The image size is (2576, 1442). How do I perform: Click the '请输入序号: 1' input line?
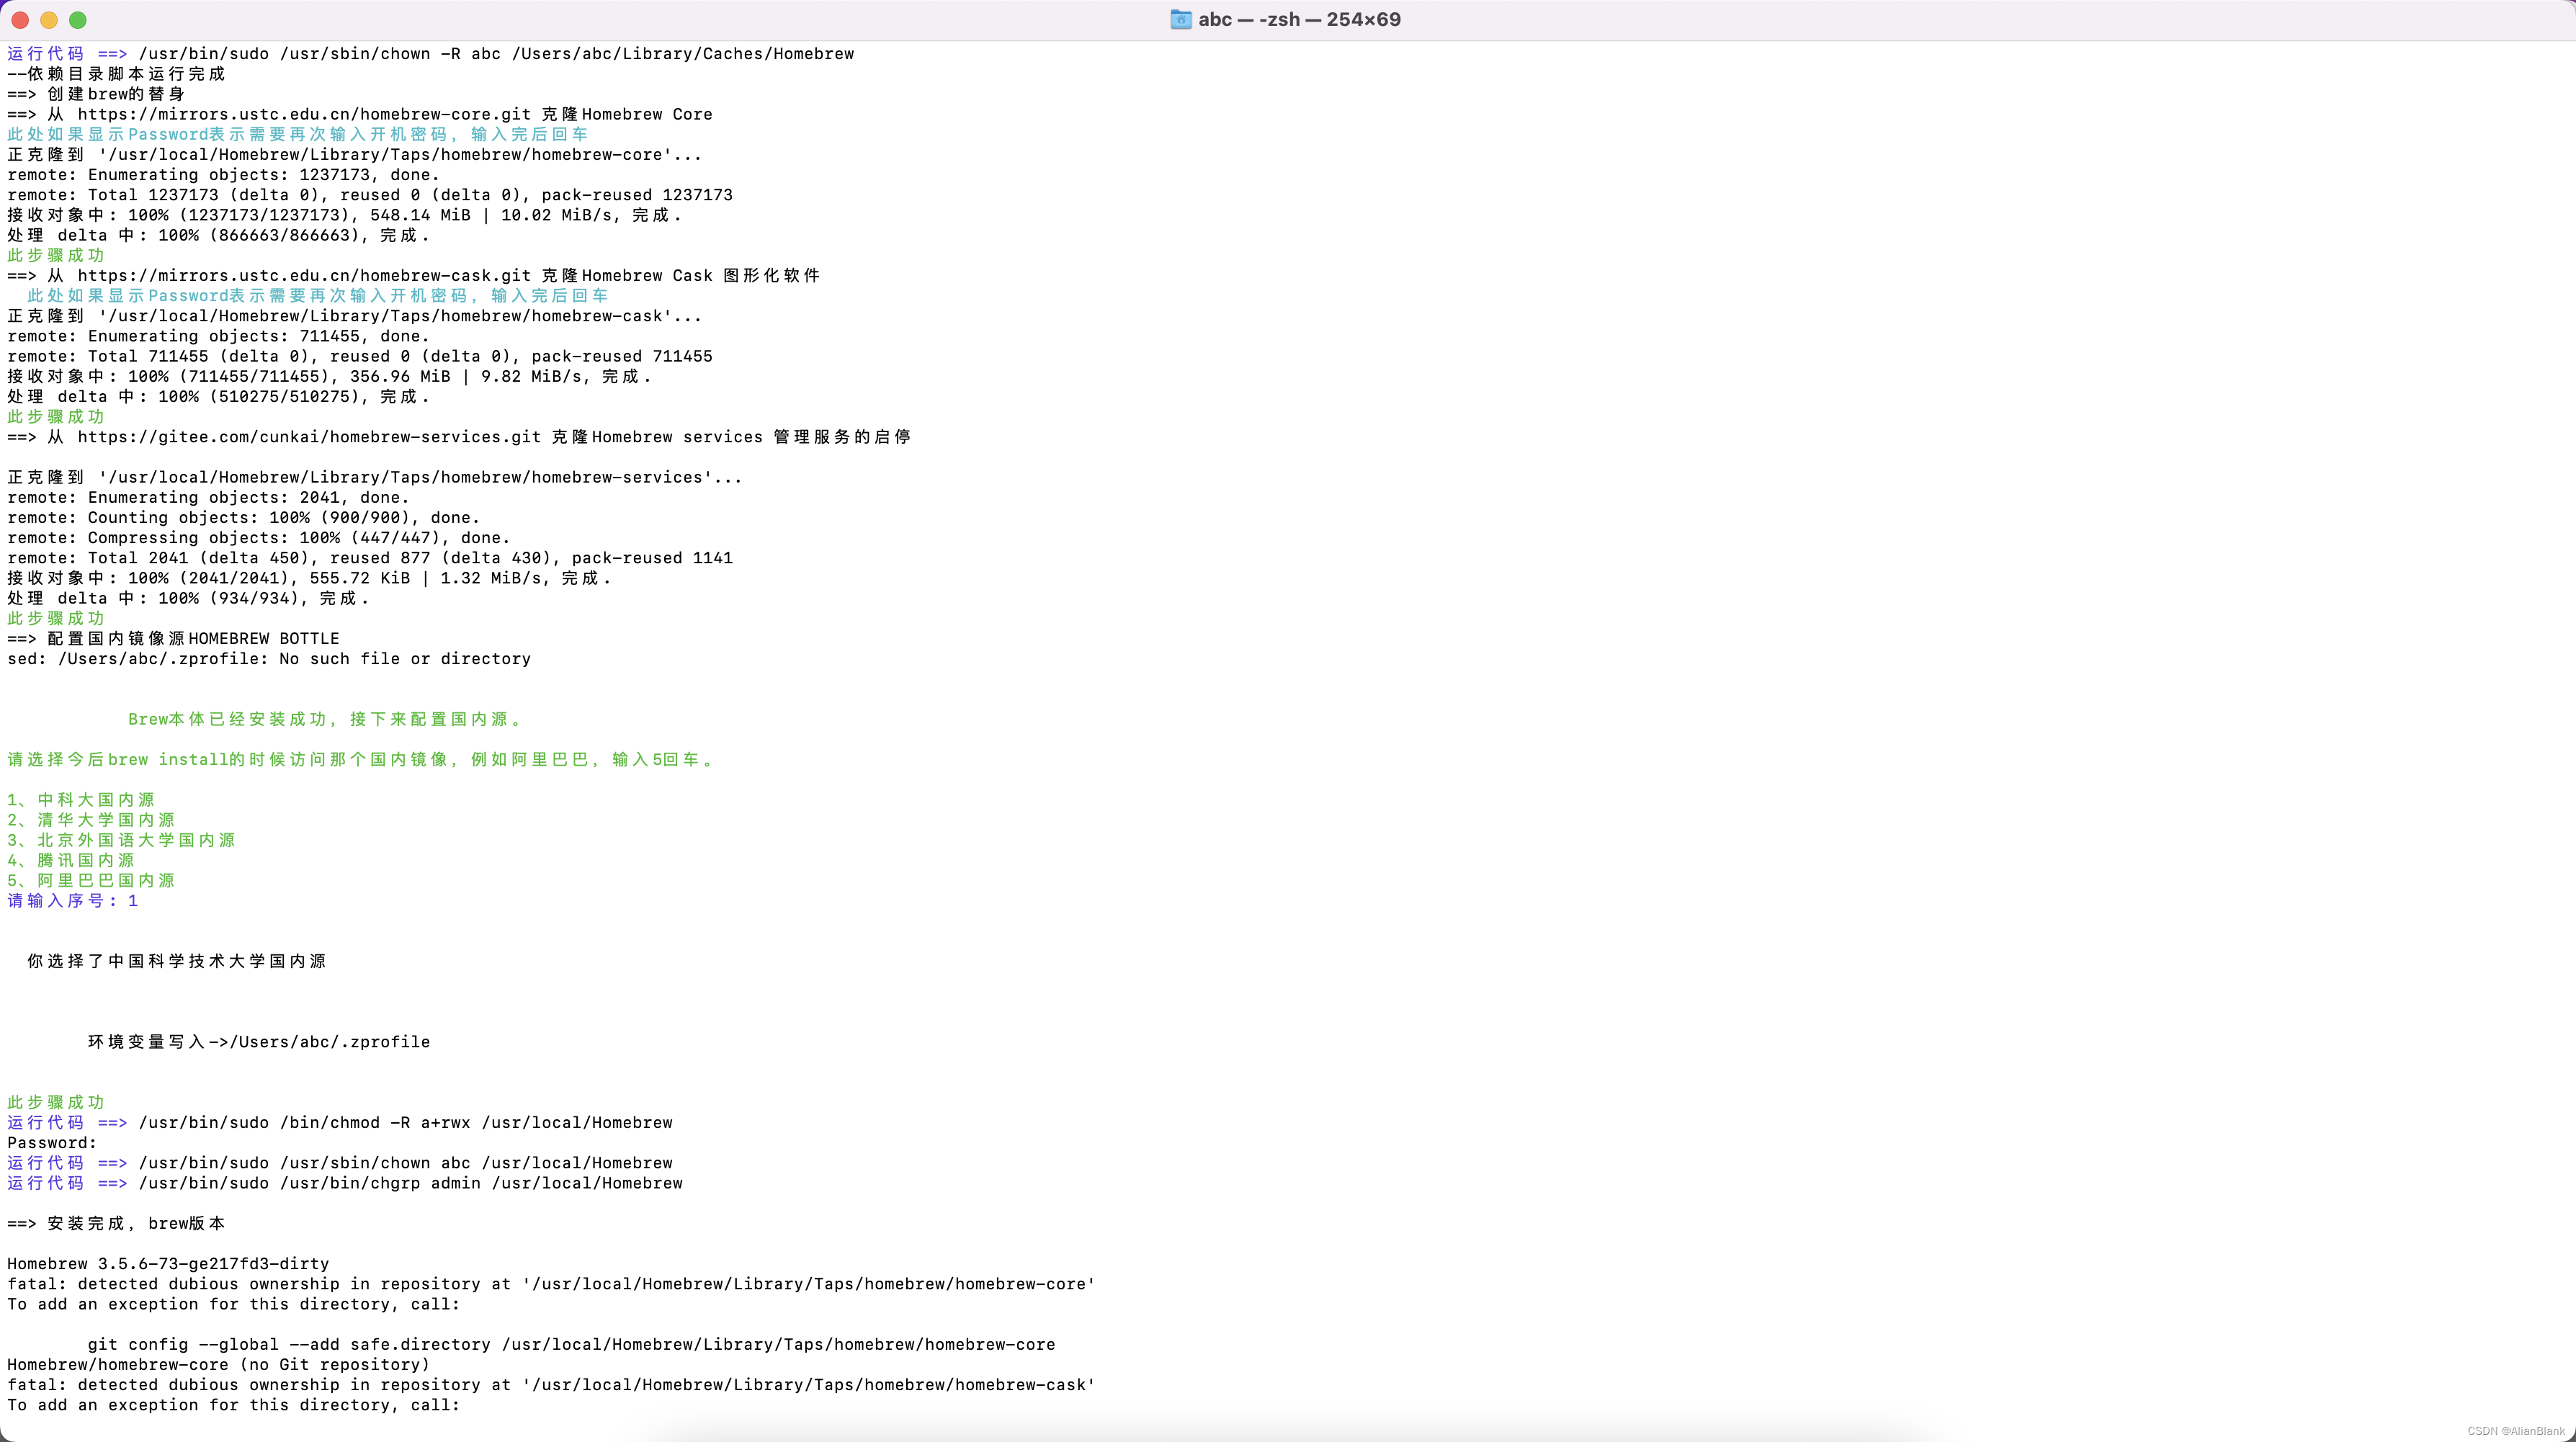(x=72, y=901)
